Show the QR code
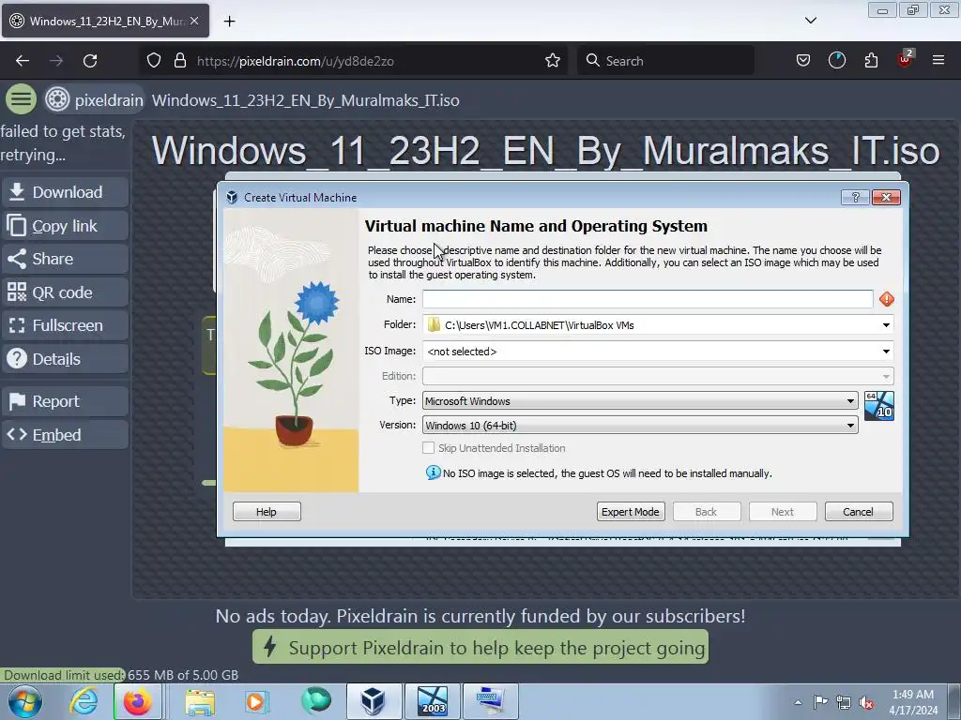Image resolution: width=961 pixels, height=720 pixels. 66,292
